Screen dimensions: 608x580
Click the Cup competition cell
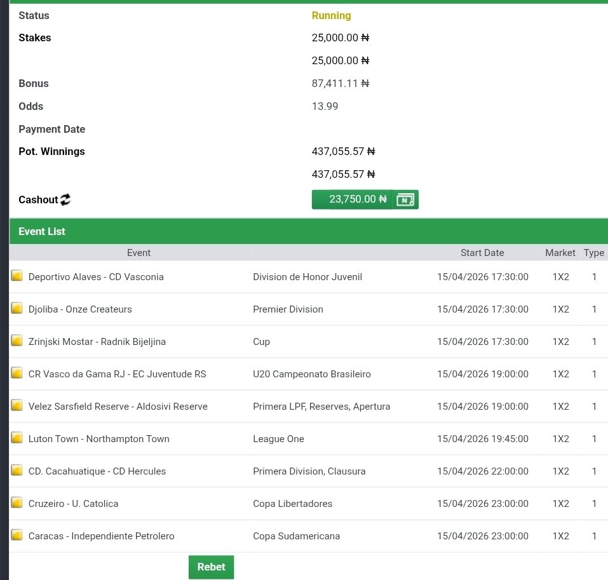point(261,342)
